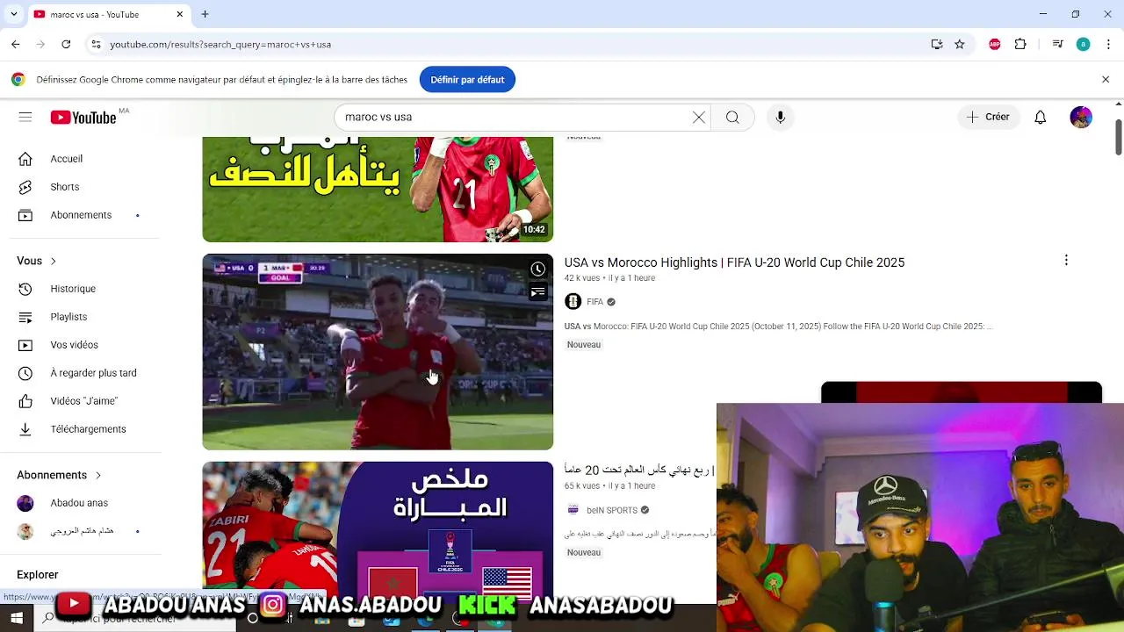Click the install app icon in address bar
The image size is (1124, 632).
pos(937,44)
